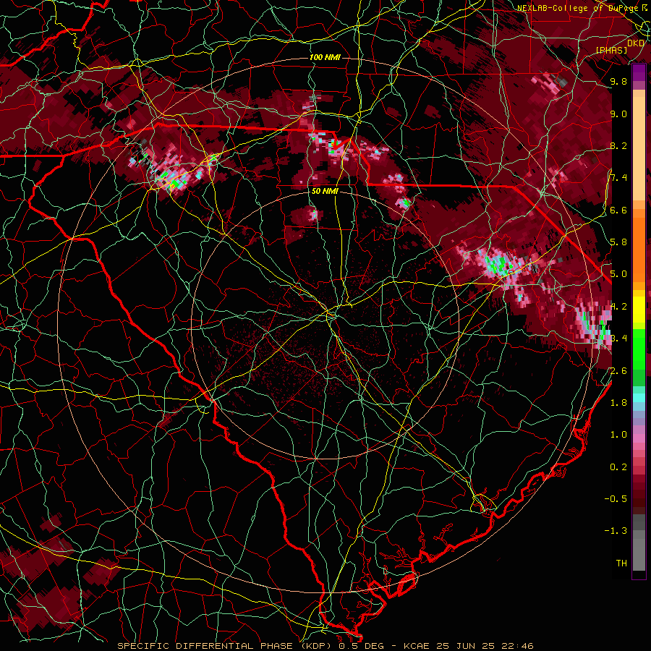The width and height of the screenshot is (651, 651).
Task: Click the [PHAS] units label
Action: [611, 50]
